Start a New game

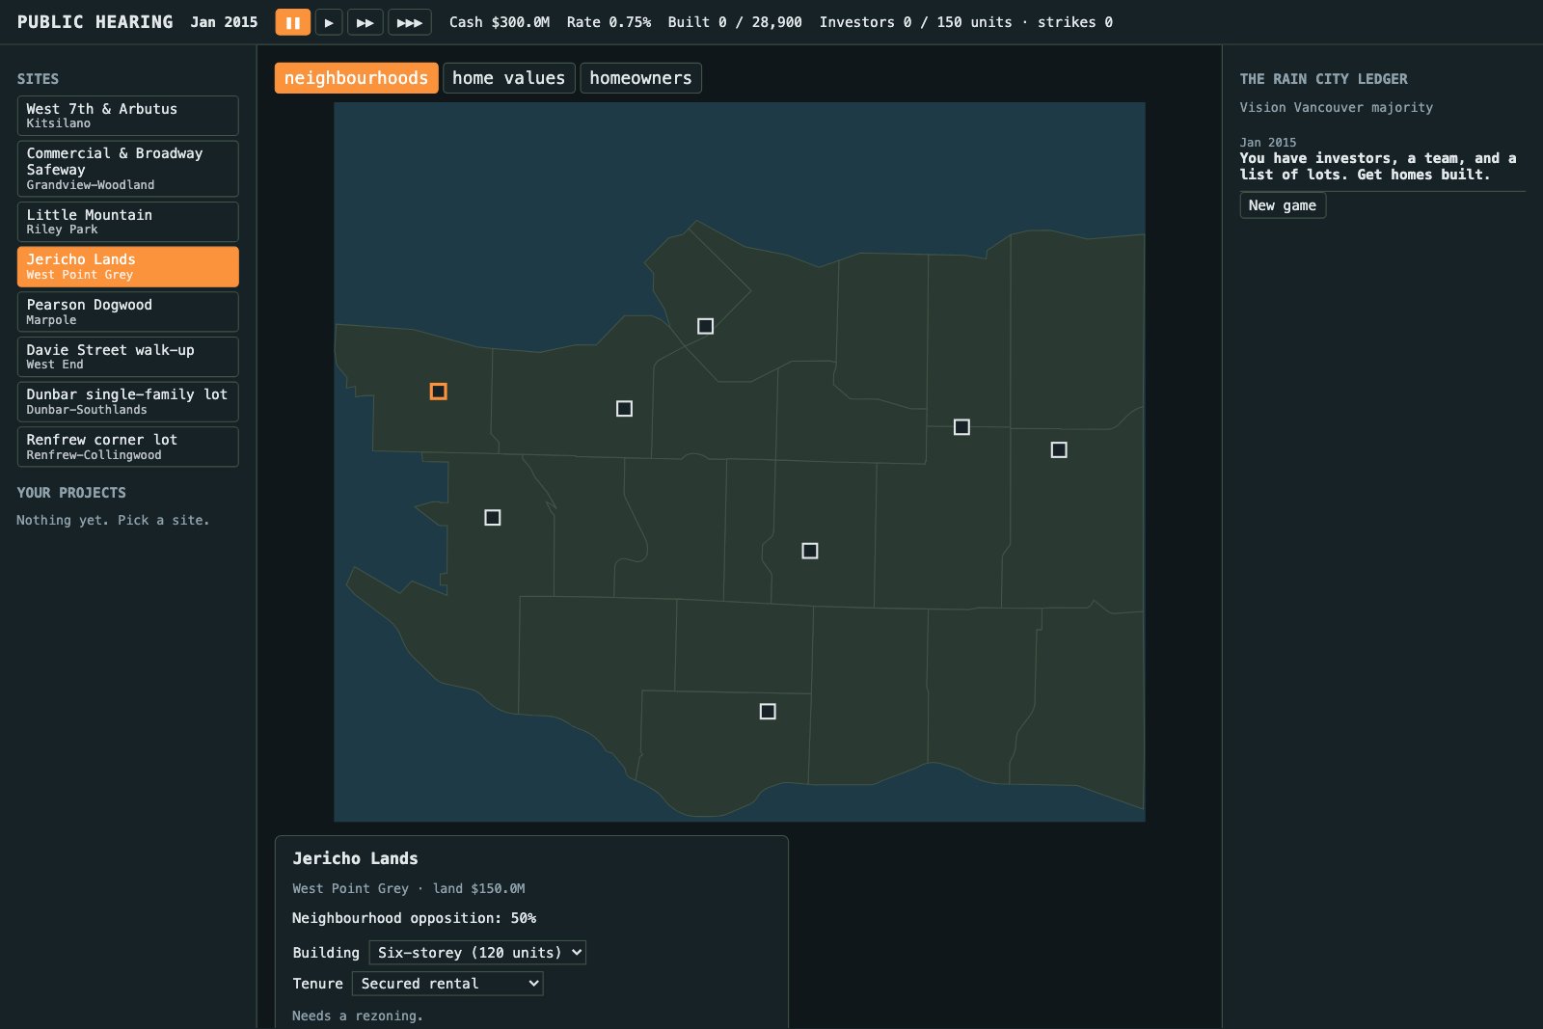(x=1283, y=205)
